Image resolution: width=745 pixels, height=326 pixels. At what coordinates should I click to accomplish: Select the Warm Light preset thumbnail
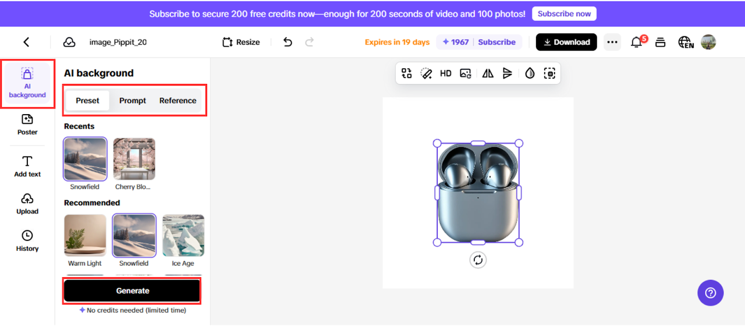coord(85,236)
